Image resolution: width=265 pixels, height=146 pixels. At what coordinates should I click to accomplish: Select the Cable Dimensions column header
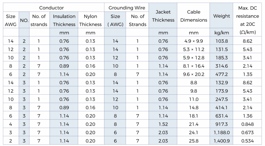tap(194, 16)
